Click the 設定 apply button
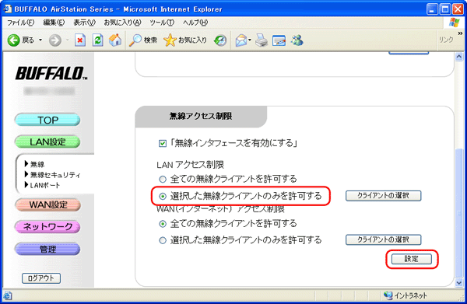Viewport: 467px width, 304px height. [x=412, y=259]
